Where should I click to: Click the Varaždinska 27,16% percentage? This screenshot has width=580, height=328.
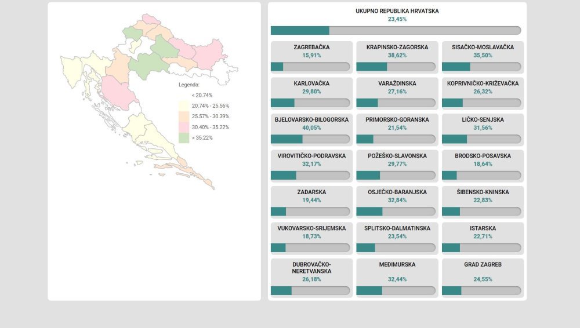397,92
